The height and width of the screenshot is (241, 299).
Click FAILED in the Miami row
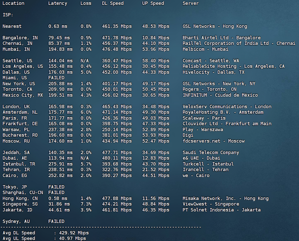56,78
